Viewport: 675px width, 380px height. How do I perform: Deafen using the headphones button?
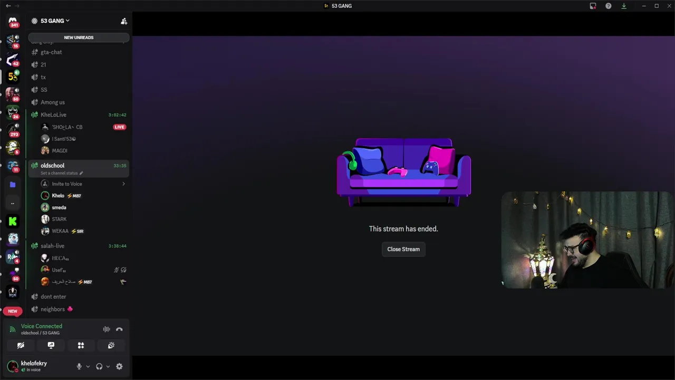click(99, 366)
